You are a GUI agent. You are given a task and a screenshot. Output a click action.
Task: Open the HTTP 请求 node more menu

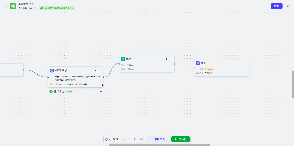[x=100, y=71]
